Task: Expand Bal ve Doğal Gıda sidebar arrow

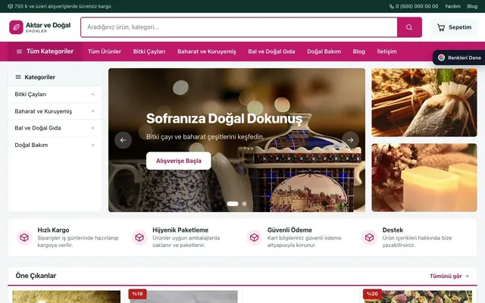Action: (x=92, y=128)
